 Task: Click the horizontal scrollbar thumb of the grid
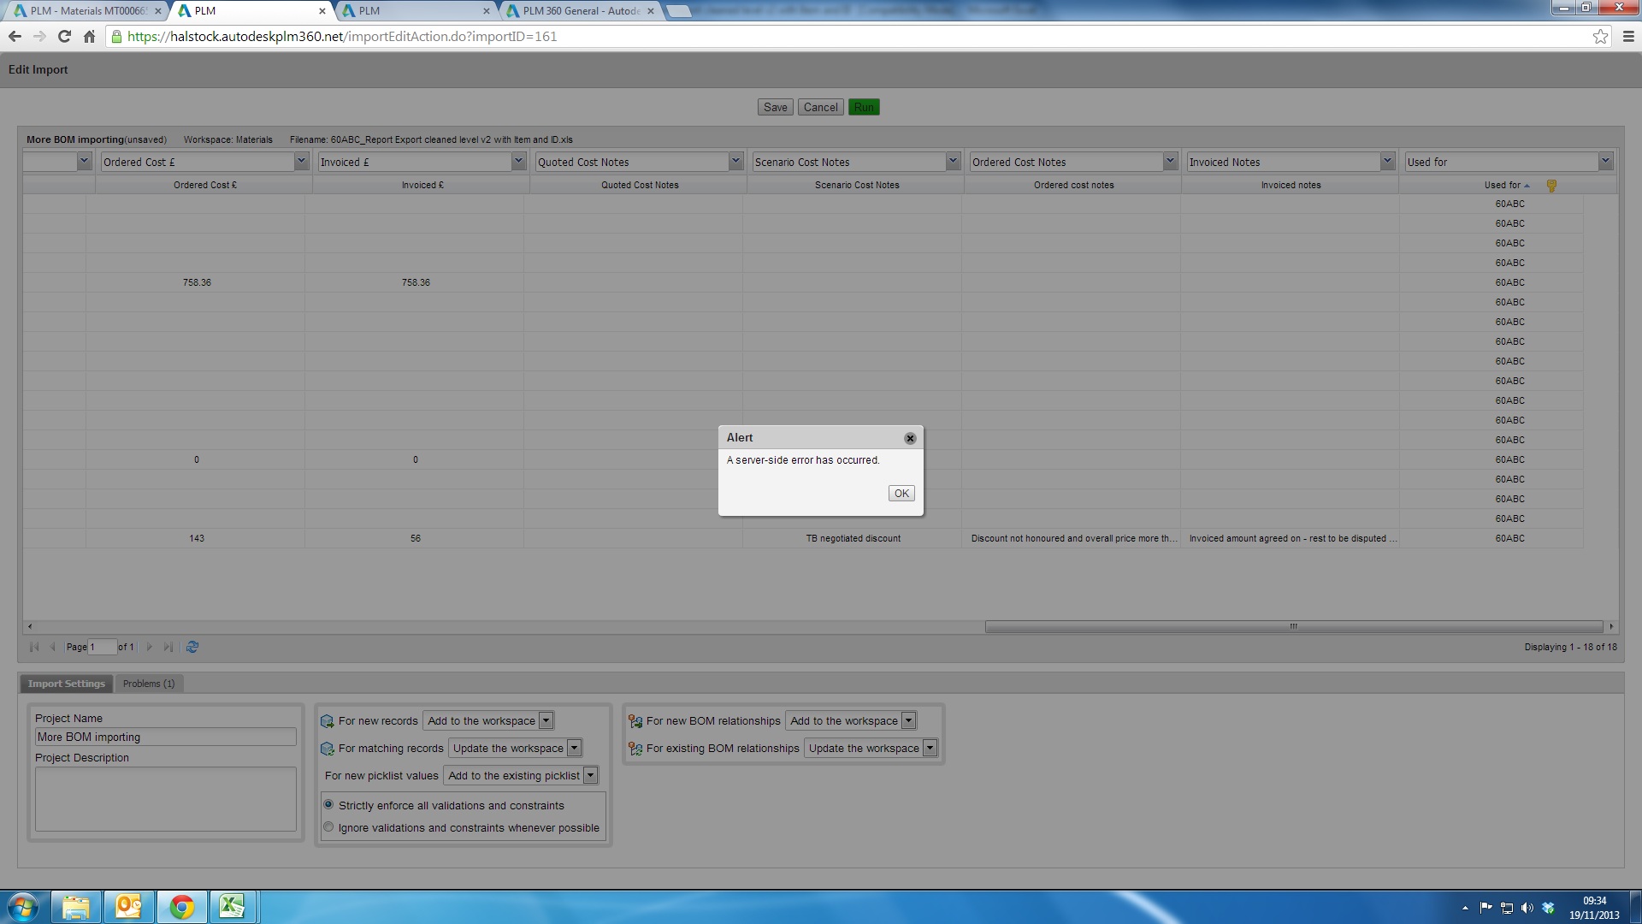(1293, 627)
